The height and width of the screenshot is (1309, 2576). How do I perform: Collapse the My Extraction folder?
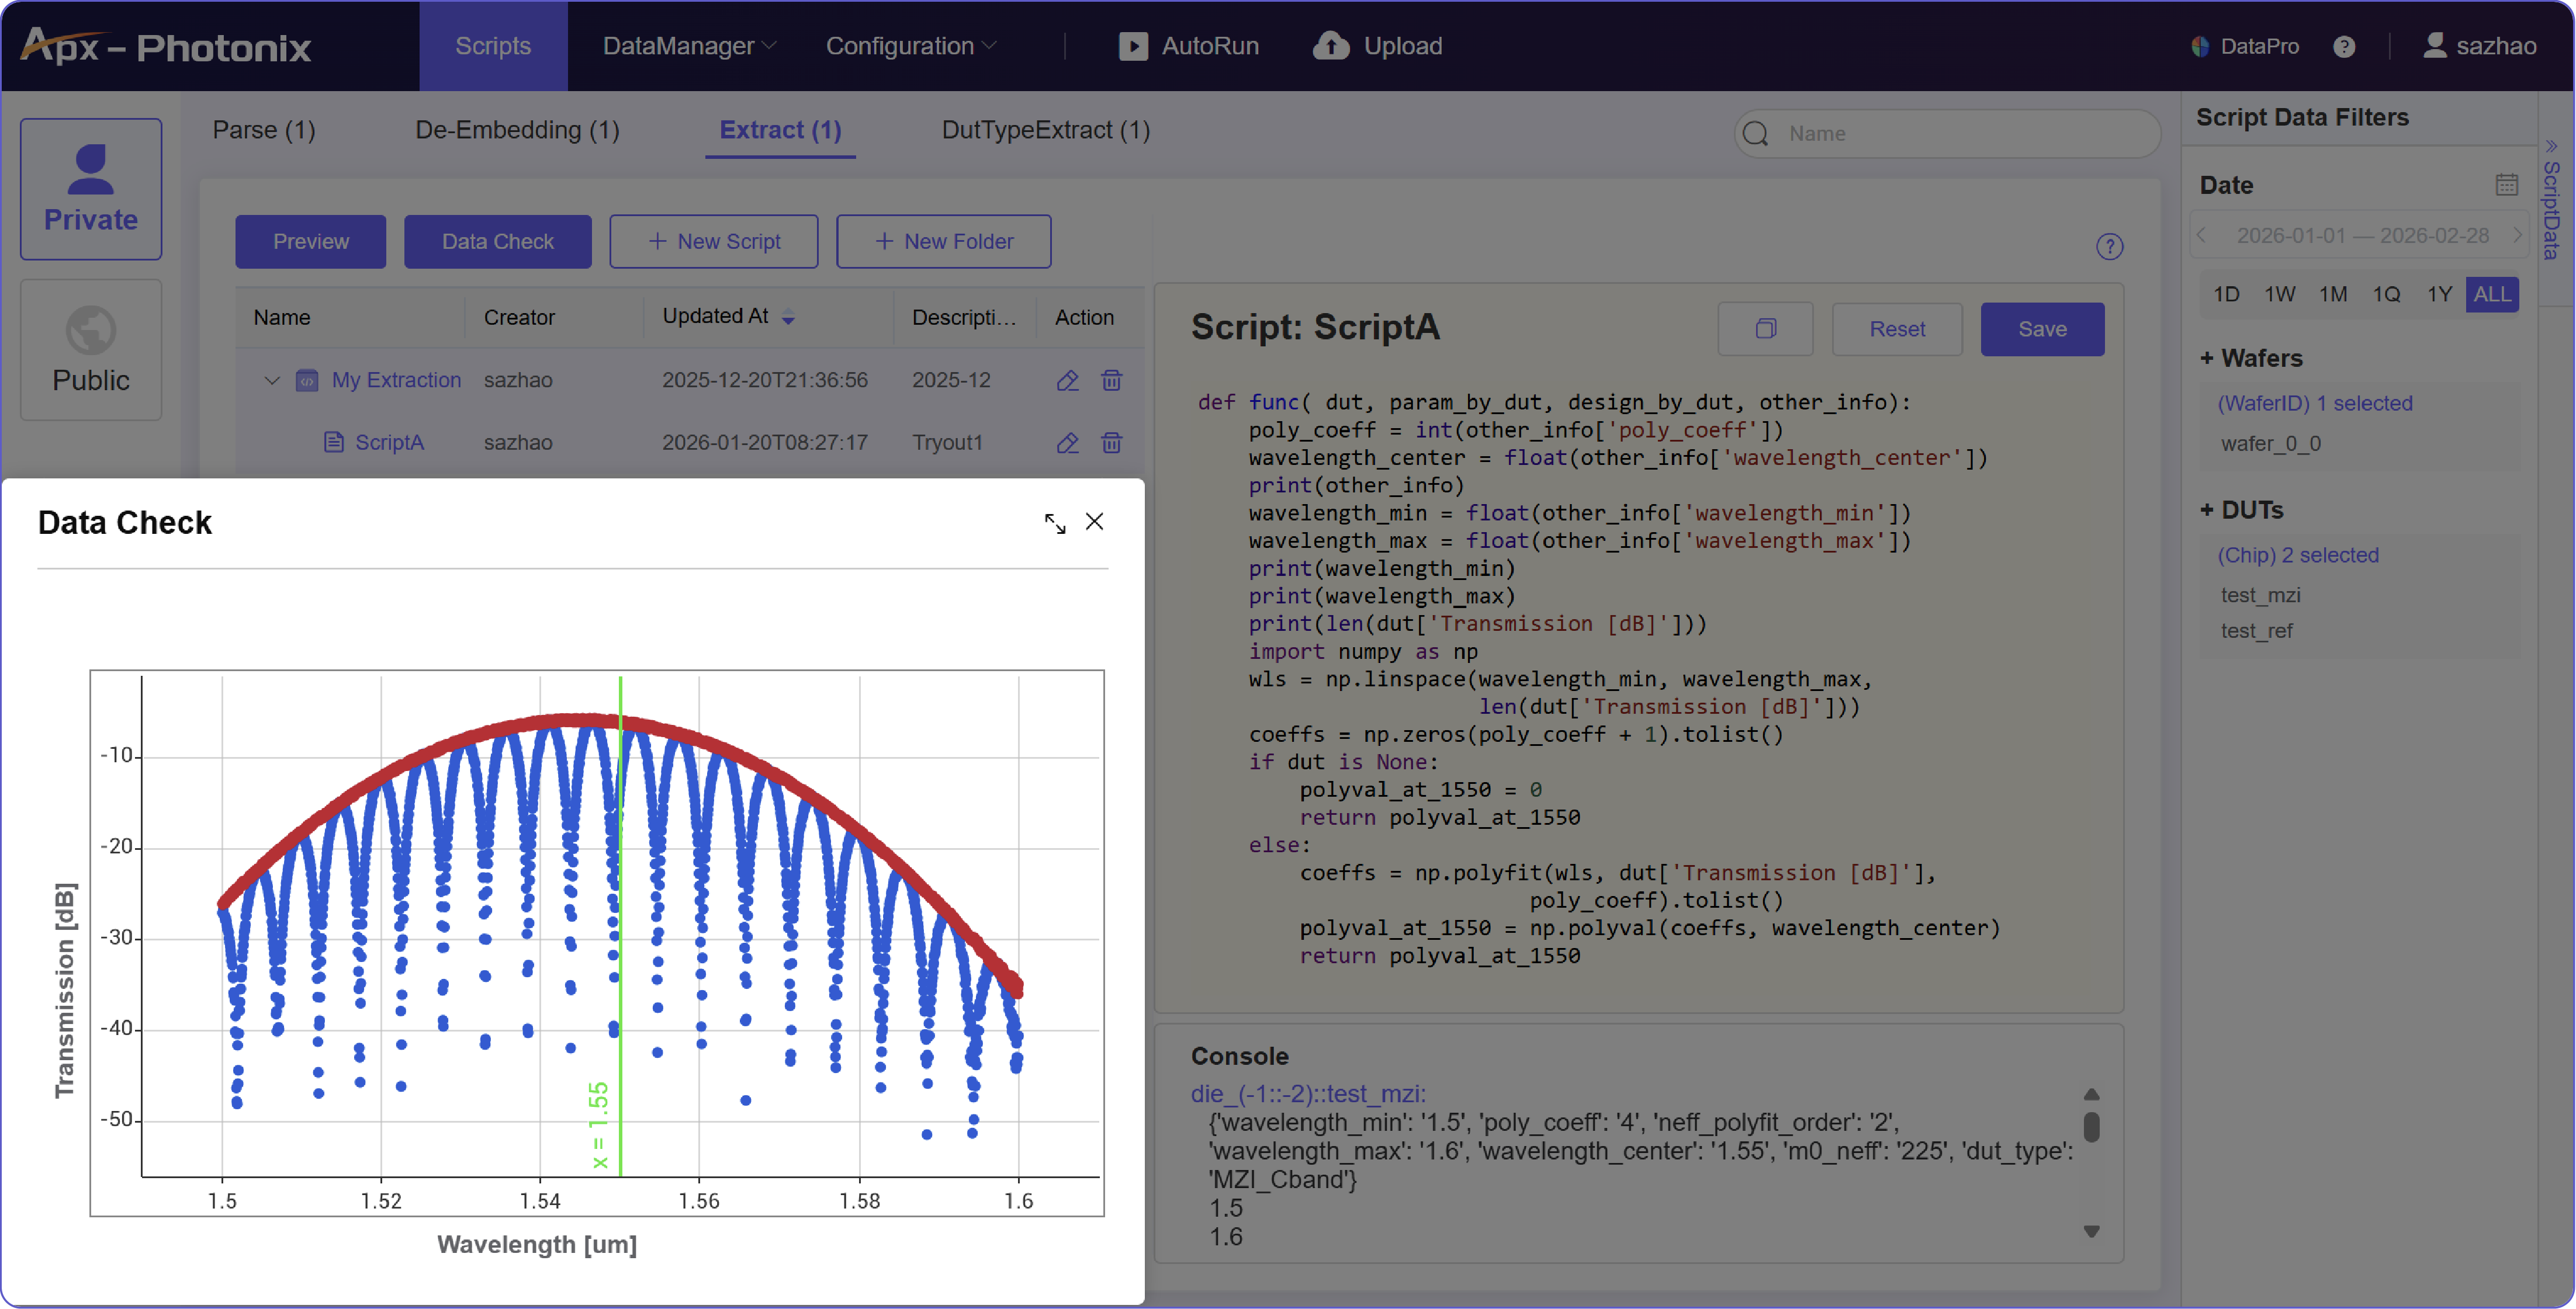tap(271, 381)
